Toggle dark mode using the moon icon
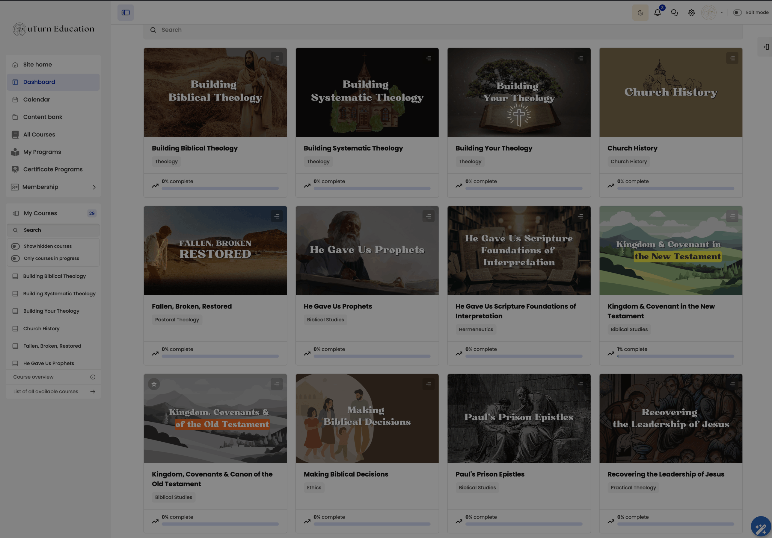772x538 pixels. (640, 13)
